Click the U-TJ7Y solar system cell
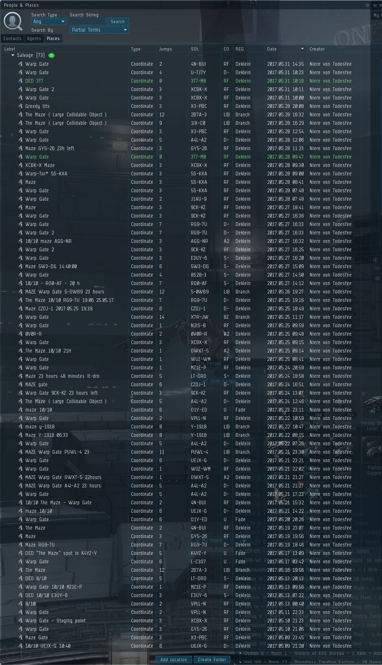The width and height of the screenshot is (382, 665). coord(198,73)
